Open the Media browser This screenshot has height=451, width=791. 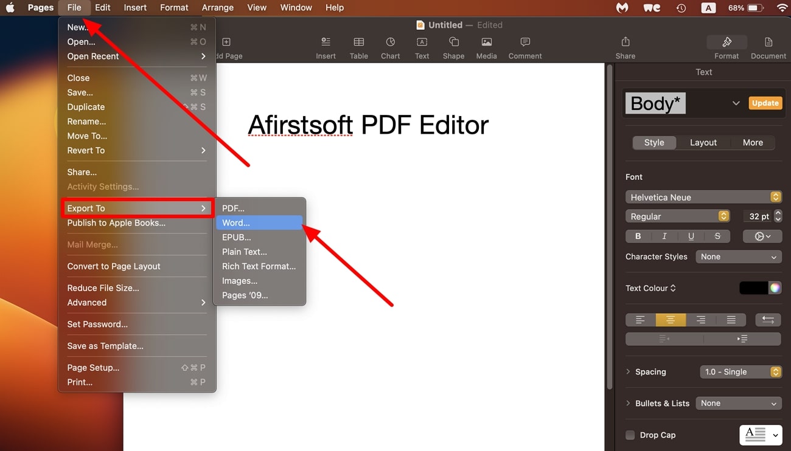pyautogui.click(x=486, y=48)
